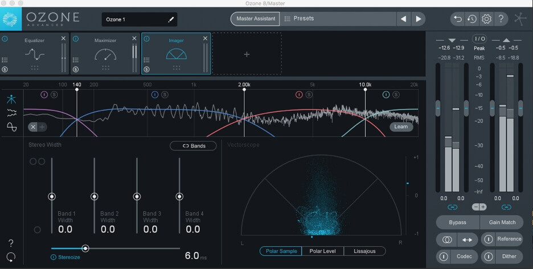The image size is (533, 269).
Task: Click the Gain Match button
Action: pyautogui.click(x=502, y=222)
